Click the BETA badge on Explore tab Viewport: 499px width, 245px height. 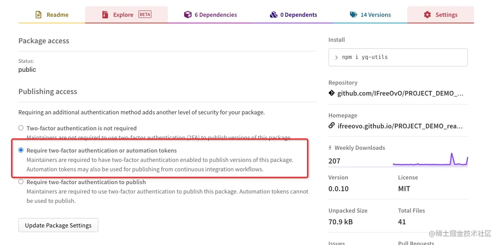145,15
